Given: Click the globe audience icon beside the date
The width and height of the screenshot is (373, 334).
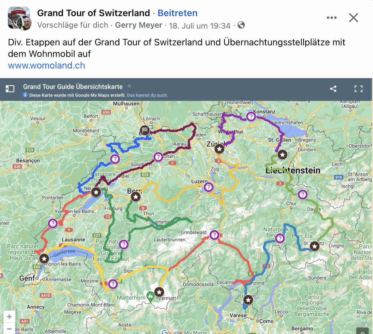Looking at the screenshot, I should [x=241, y=25].
